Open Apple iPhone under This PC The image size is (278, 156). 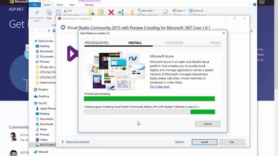click(46, 109)
